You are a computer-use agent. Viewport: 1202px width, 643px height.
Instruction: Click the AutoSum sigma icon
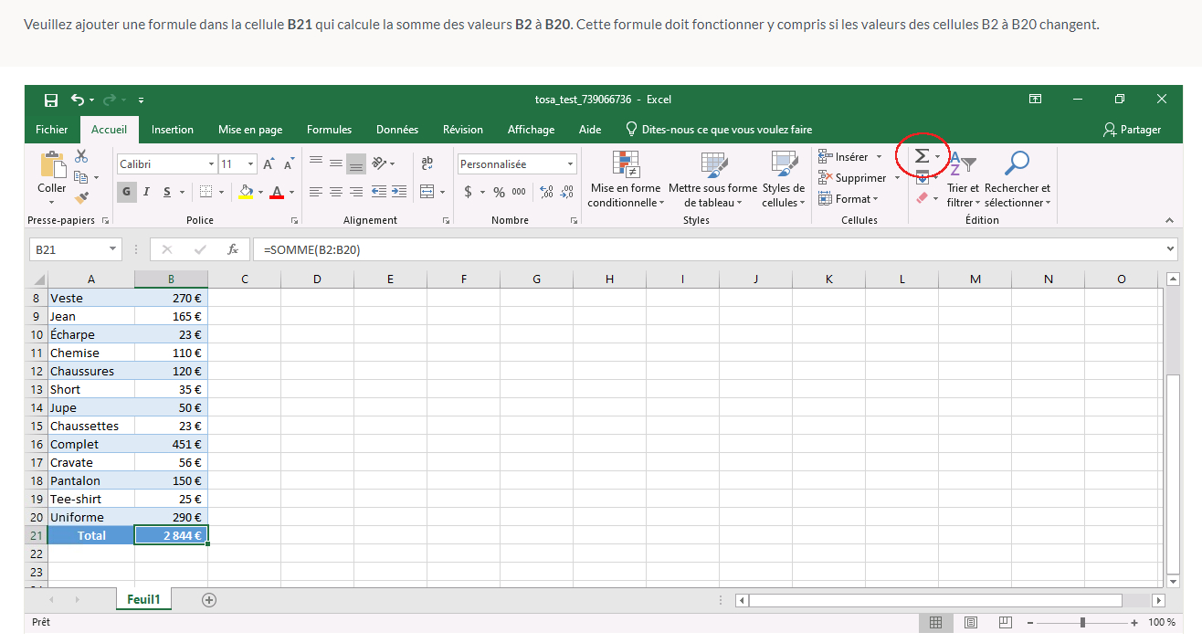(x=923, y=157)
